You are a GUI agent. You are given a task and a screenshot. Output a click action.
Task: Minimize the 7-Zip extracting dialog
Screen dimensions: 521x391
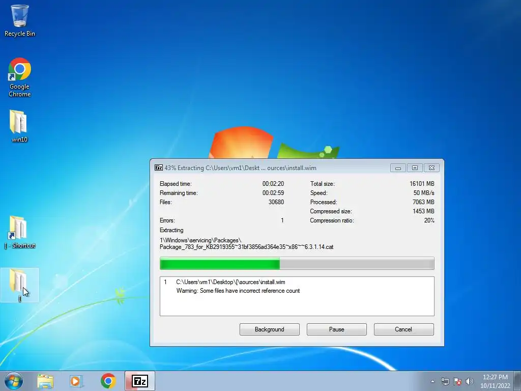pos(398,168)
